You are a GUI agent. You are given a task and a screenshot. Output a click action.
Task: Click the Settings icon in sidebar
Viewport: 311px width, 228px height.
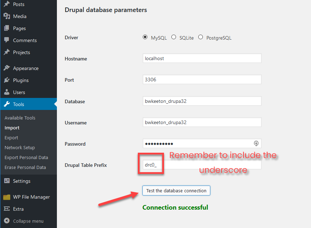tap(6, 181)
